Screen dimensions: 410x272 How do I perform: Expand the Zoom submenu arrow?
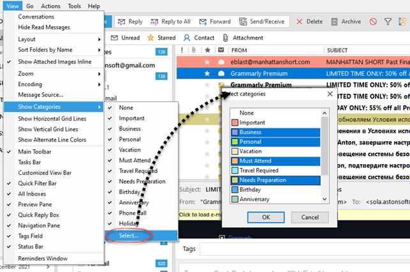coord(99,74)
